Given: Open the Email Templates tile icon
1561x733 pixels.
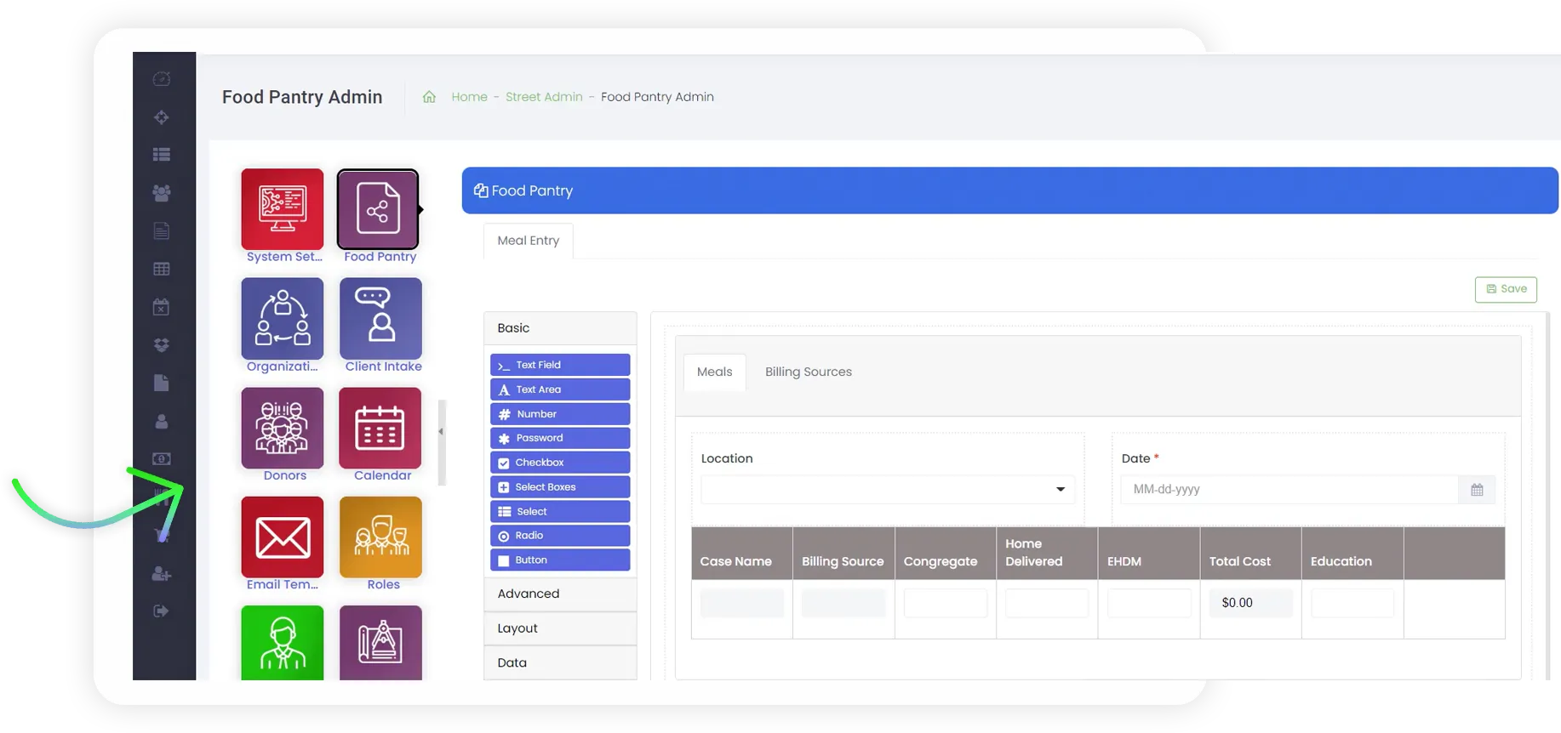Looking at the screenshot, I should point(283,537).
